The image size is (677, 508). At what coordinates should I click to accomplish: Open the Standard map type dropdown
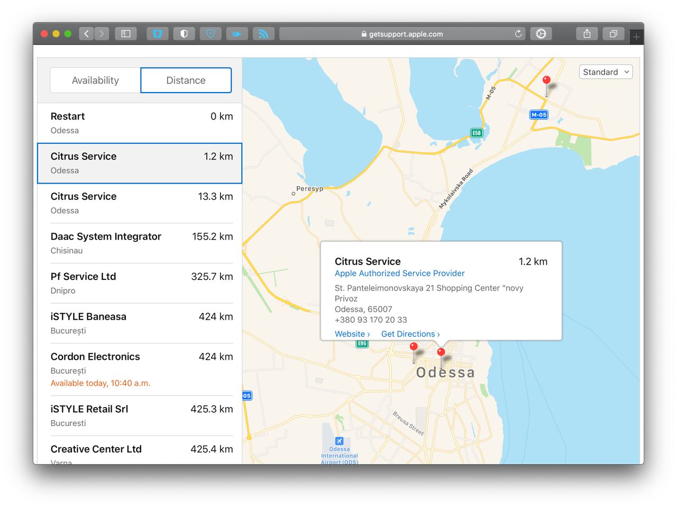[x=606, y=72]
